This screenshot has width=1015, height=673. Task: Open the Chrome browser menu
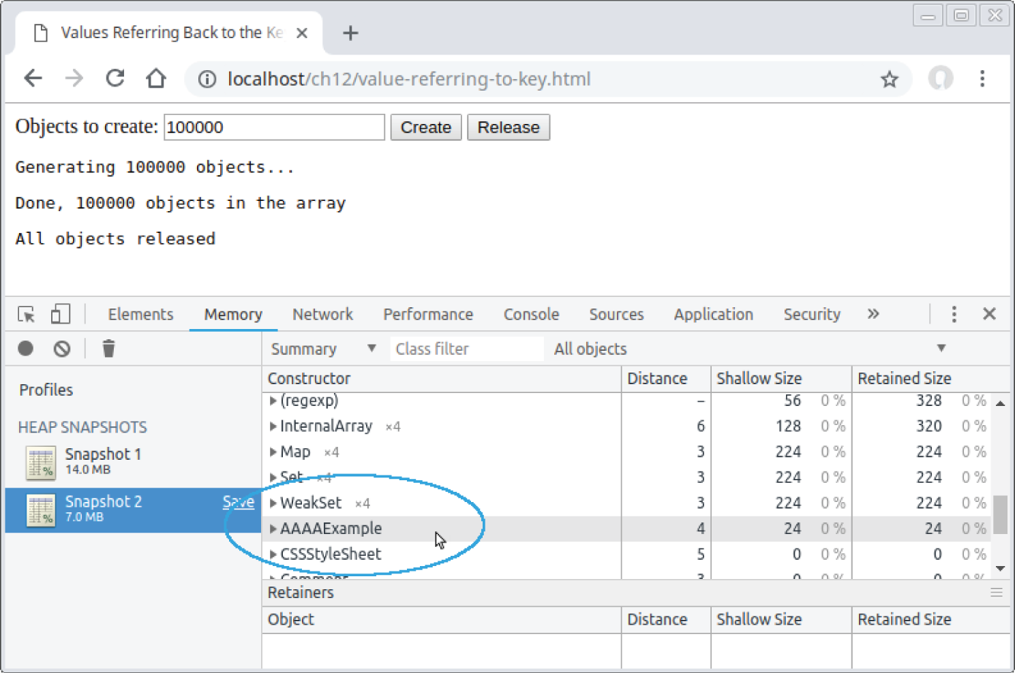[x=982, y=78]
